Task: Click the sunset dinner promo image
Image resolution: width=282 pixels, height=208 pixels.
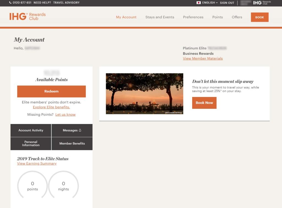Action: pos(145,94)
